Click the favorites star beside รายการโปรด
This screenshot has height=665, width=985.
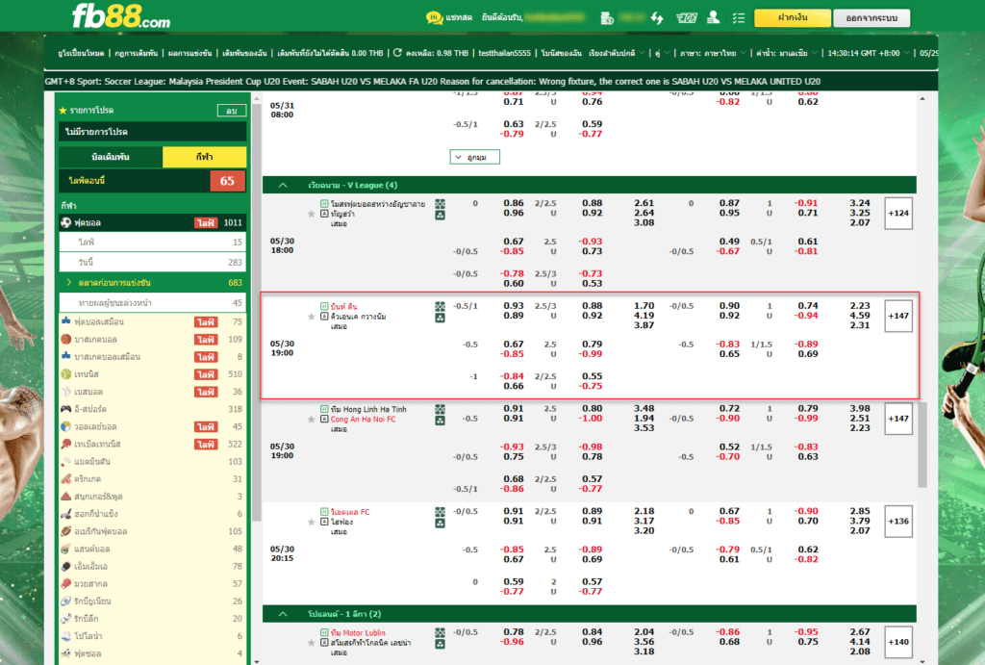pyautogui.click(x=63, y=111)
